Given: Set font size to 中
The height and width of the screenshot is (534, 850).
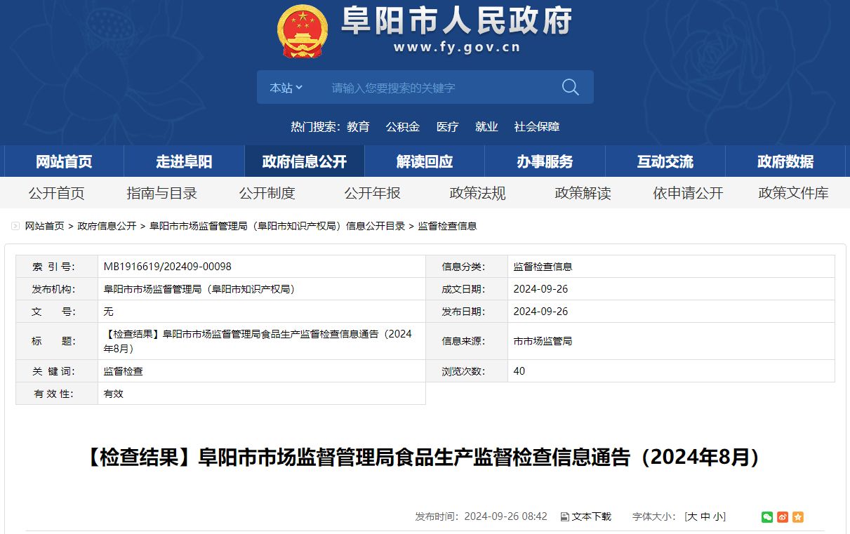Looking at the screenshot, I should 705,516.
